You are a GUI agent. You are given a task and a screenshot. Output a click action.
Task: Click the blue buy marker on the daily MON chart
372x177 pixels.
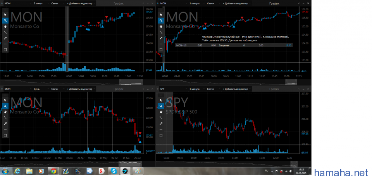[140, 142]
